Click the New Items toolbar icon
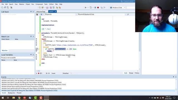Screen dimensions: 178x100 point(2,7)
